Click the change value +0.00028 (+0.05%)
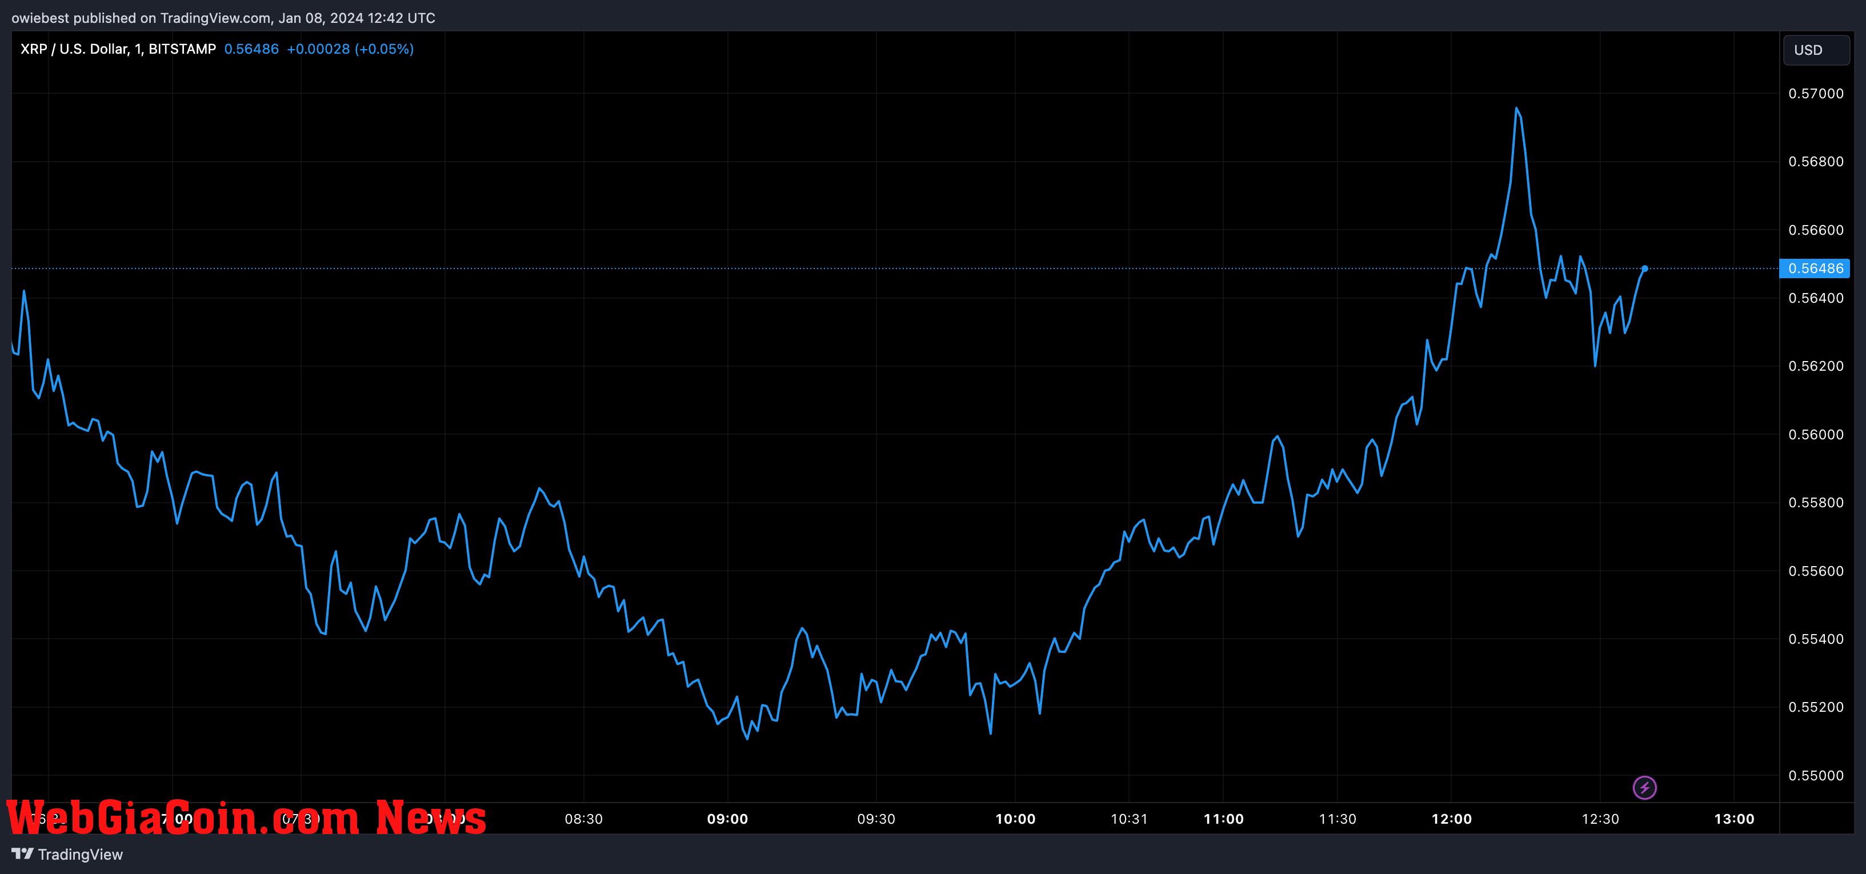Image resolution: width=1866 pixels, height=874 pixels. point(350,49)
